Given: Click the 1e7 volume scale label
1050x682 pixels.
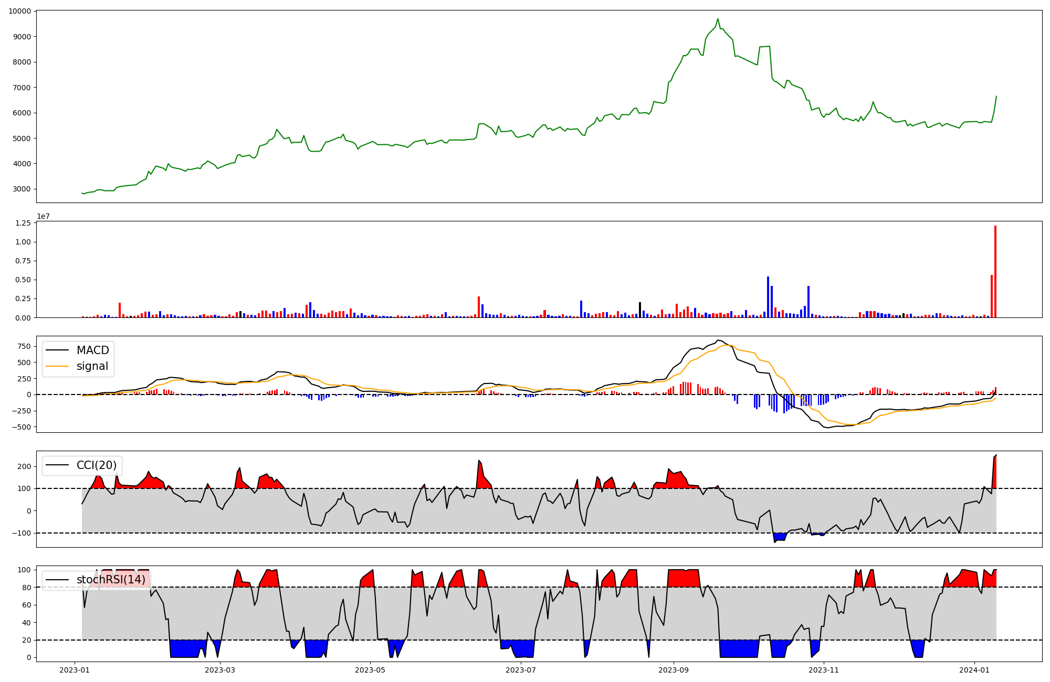Looking at the screenshot, I should point(43,216).
